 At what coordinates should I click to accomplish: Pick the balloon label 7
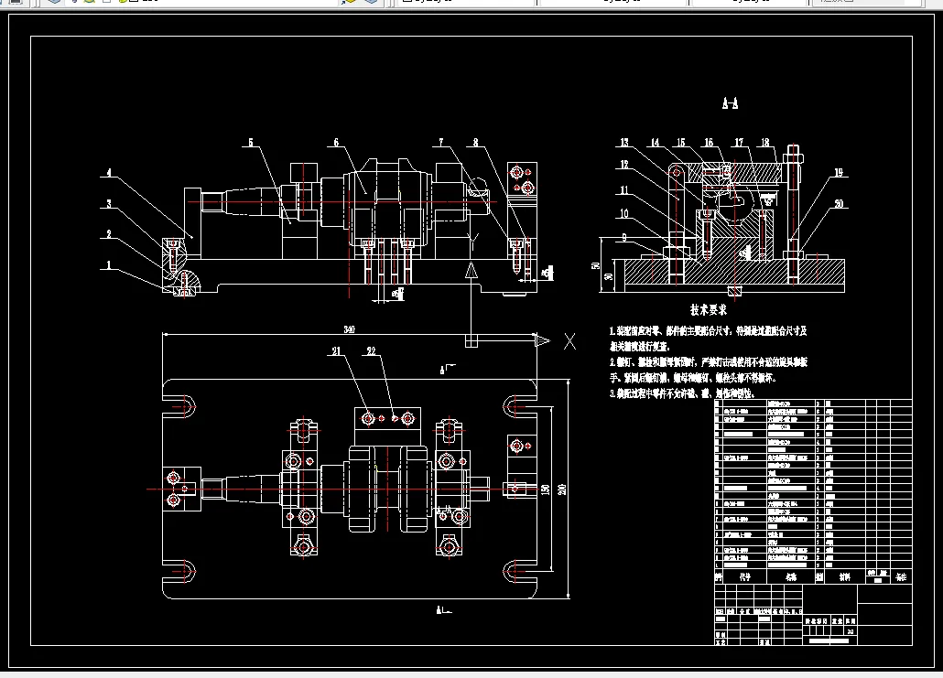[440, 143]
